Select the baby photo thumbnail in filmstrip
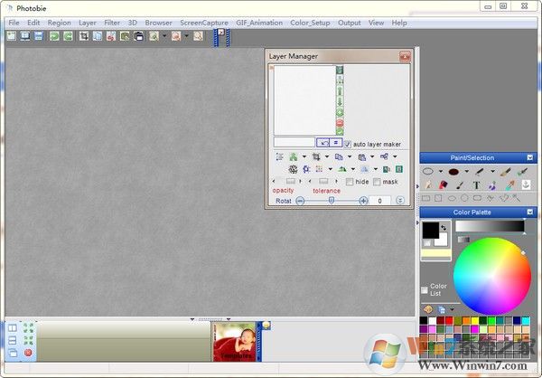 click(235, 342)
